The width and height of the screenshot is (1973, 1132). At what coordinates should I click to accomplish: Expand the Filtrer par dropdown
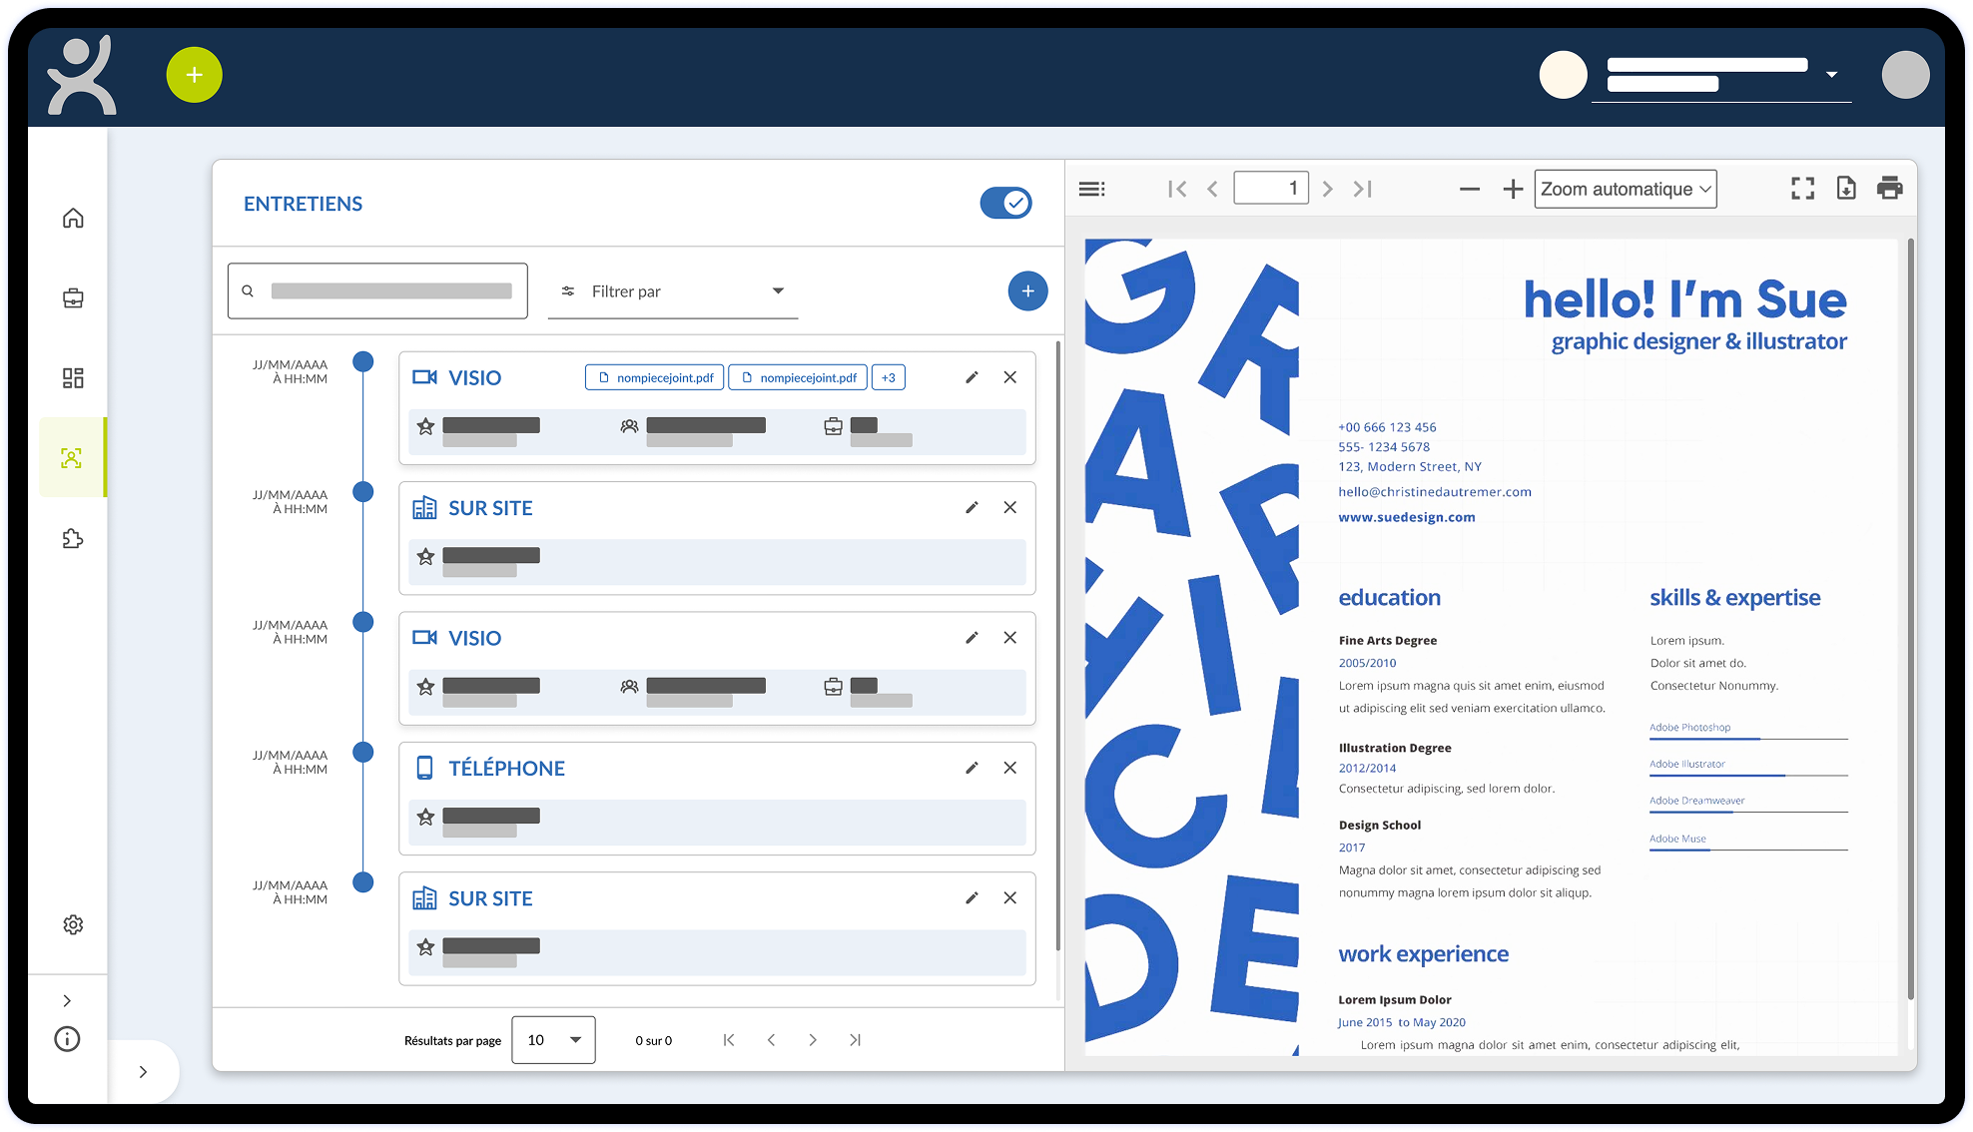click(673, 291)
